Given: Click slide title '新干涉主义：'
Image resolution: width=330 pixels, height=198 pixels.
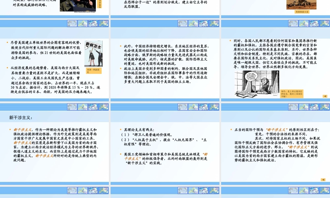Looking at the screenshot, I should 21,117.
